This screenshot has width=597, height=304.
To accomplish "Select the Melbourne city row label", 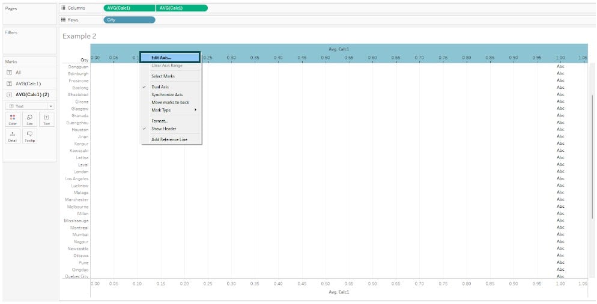I will (x=77, y=207).
